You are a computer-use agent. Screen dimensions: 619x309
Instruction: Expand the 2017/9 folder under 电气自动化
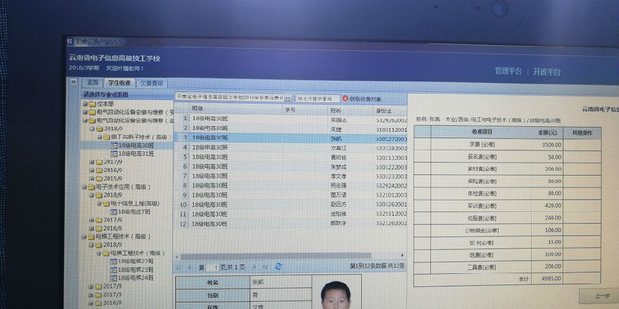pos(90,162)
